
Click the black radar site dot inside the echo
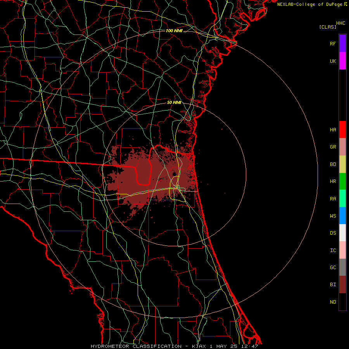(175, 174)
